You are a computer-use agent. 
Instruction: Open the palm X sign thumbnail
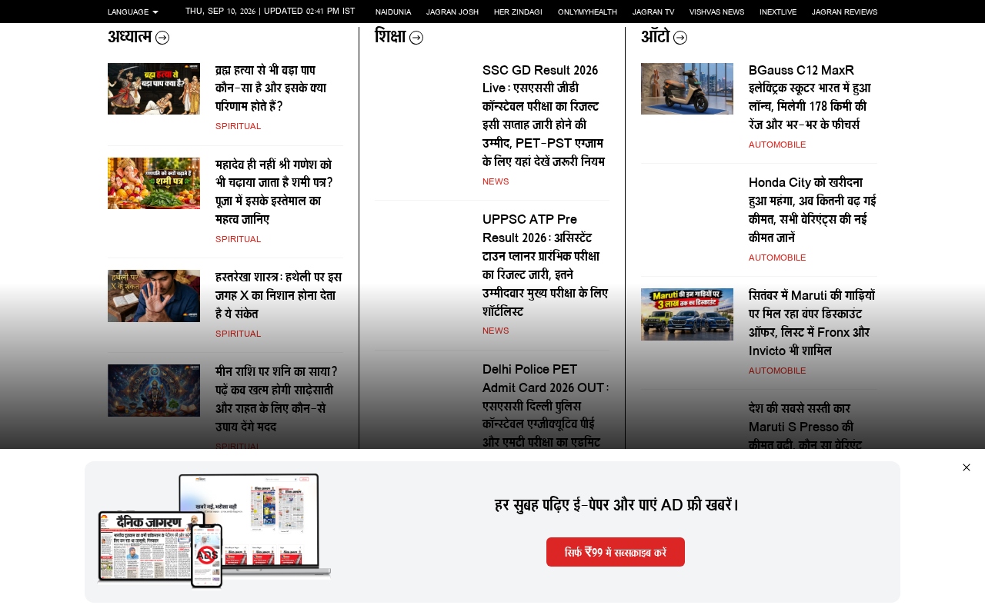[x=154, y=296]
